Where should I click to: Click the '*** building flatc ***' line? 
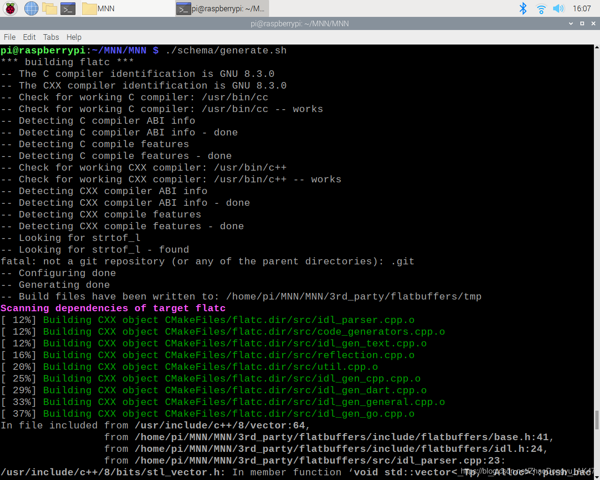[x=67, y=62]
